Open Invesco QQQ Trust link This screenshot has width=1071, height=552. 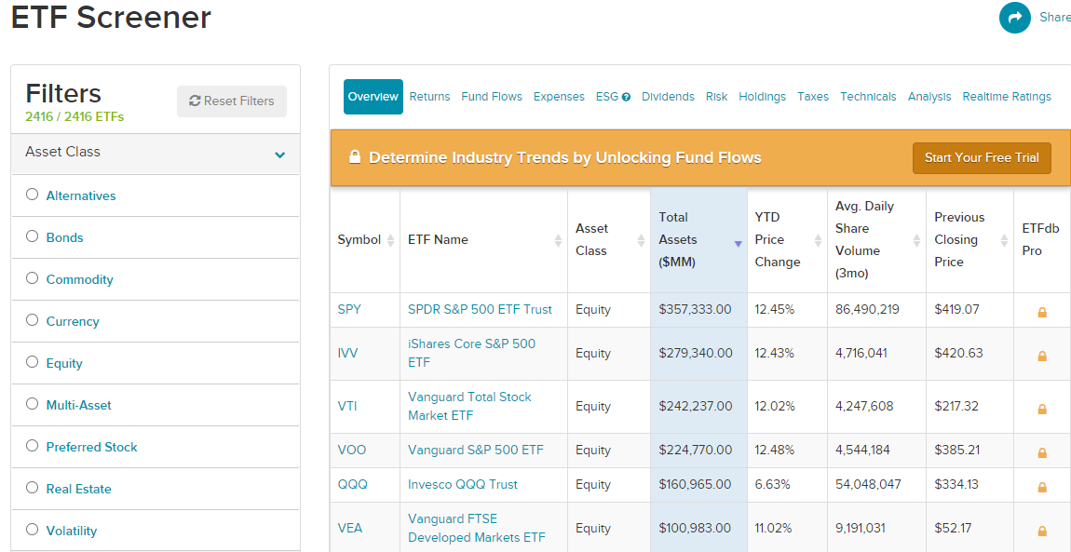[x=463, y=484]
